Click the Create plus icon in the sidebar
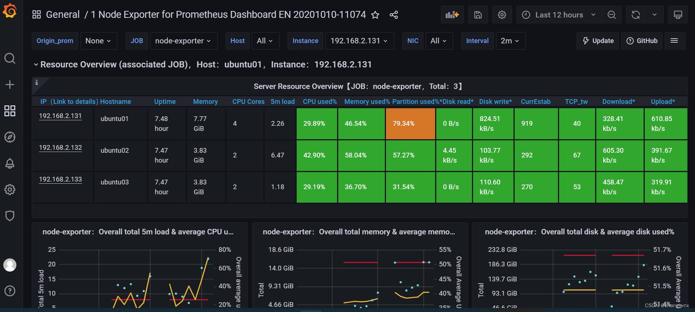The width and height of the screenshot is (695, 312). click(10, 85)
